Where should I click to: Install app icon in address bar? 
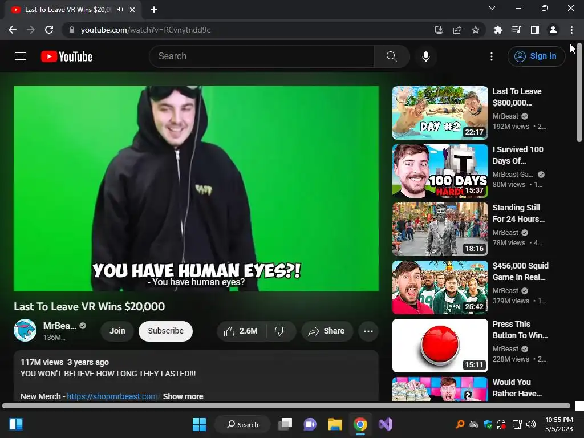[x=439, y=30]
